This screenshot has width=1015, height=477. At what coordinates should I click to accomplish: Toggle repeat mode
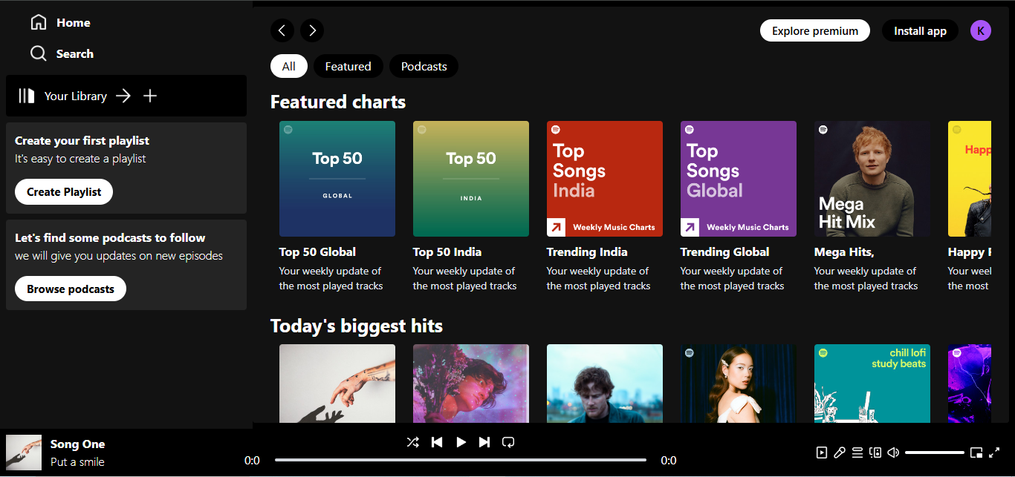508,442
